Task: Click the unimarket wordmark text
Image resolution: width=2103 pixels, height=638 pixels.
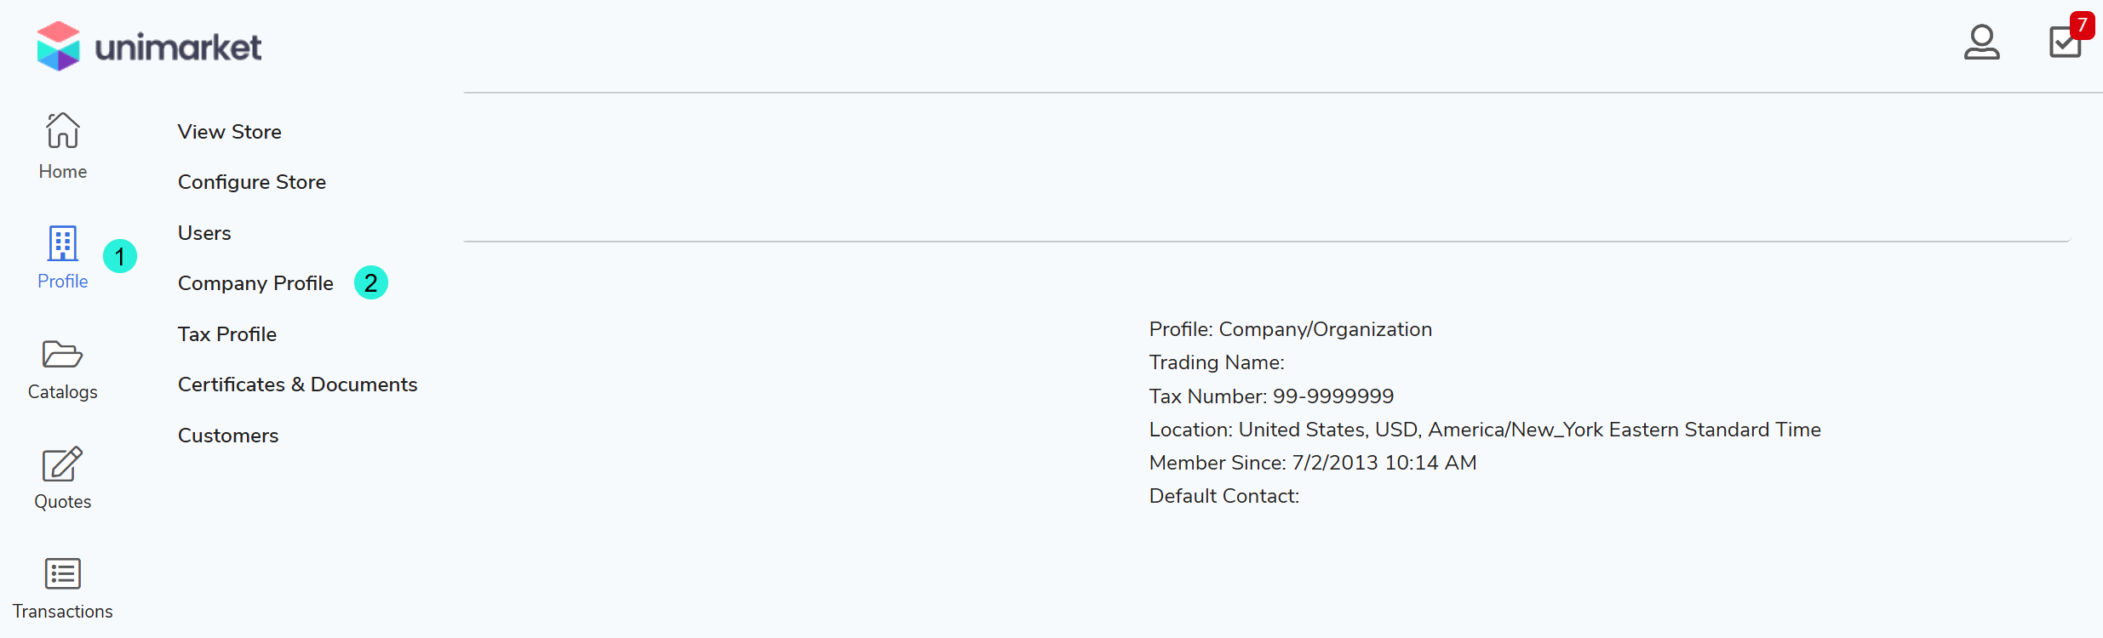Action: [178, 48]
